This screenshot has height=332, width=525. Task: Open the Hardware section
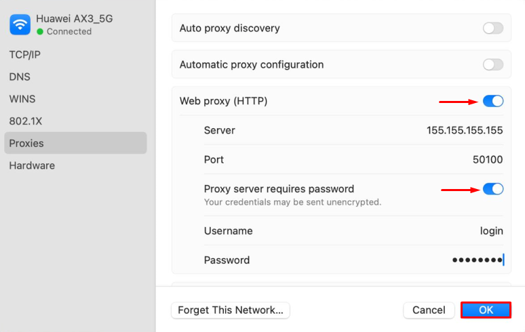pos(32,165)
